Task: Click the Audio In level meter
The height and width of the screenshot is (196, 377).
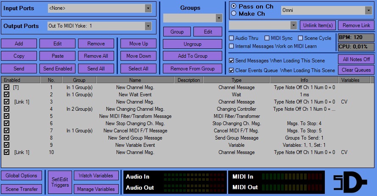Action: (194, 176)
